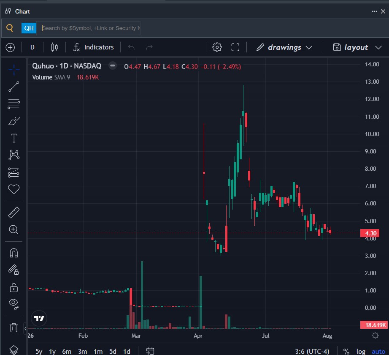Select the 1m time range
The height and width of the screenshot is (355, 389).
(98, 351)
